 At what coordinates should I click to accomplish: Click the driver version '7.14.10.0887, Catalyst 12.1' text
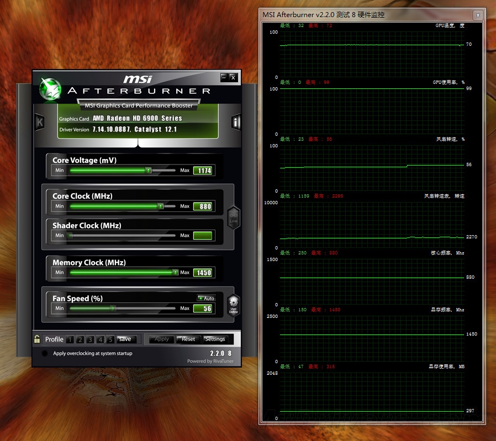[x=134, y=129]
